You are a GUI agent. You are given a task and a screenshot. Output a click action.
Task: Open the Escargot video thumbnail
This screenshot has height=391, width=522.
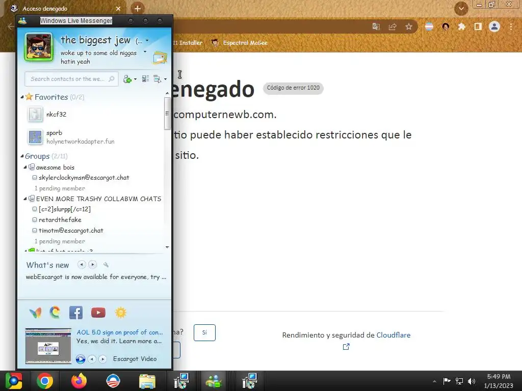pos(48,346)
